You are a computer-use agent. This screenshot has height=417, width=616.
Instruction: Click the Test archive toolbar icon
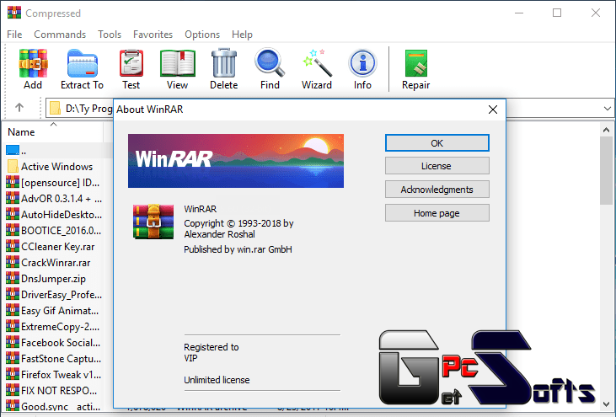pyautogui.click(x=131, y=64)
